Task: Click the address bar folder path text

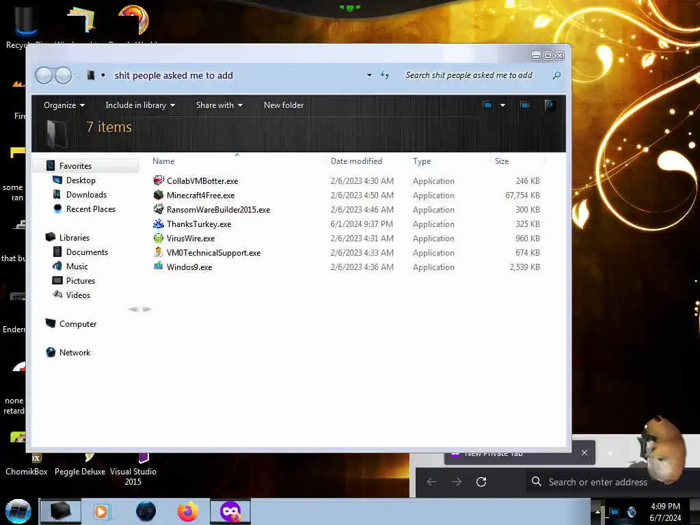Action: 174,75
